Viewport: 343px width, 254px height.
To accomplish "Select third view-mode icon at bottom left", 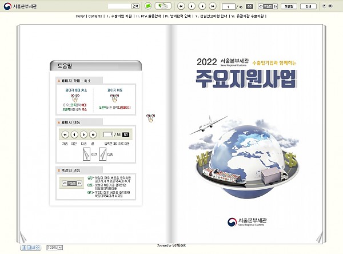I will click(33, 248).
